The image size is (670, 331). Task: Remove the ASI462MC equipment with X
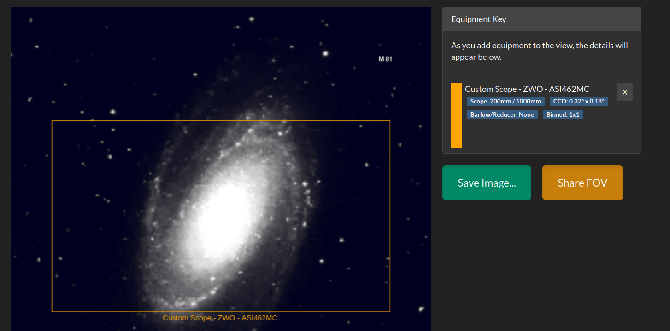[x=625, y=92]
